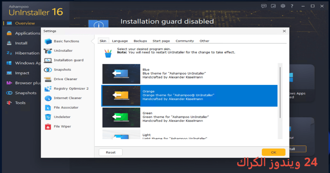Select the Green skin thumbnail

click(121, 118)
